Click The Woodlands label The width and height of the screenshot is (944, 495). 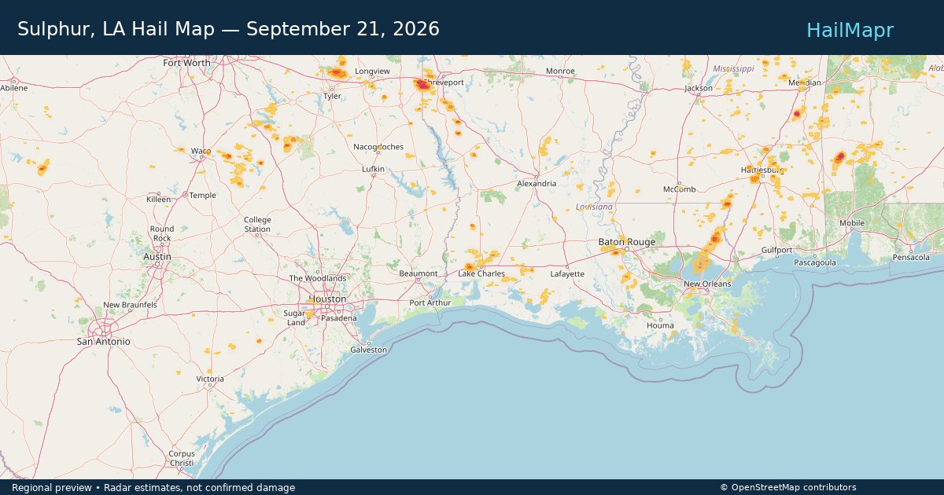coord(318,278)
